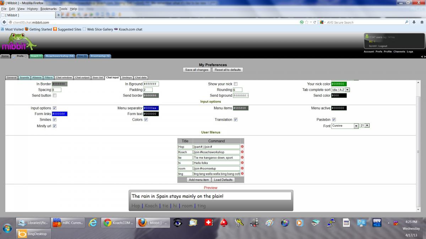This screenshot has width=426, height=239.
Task: Close the Prefs tab with its X
Action: pos(26,56)
